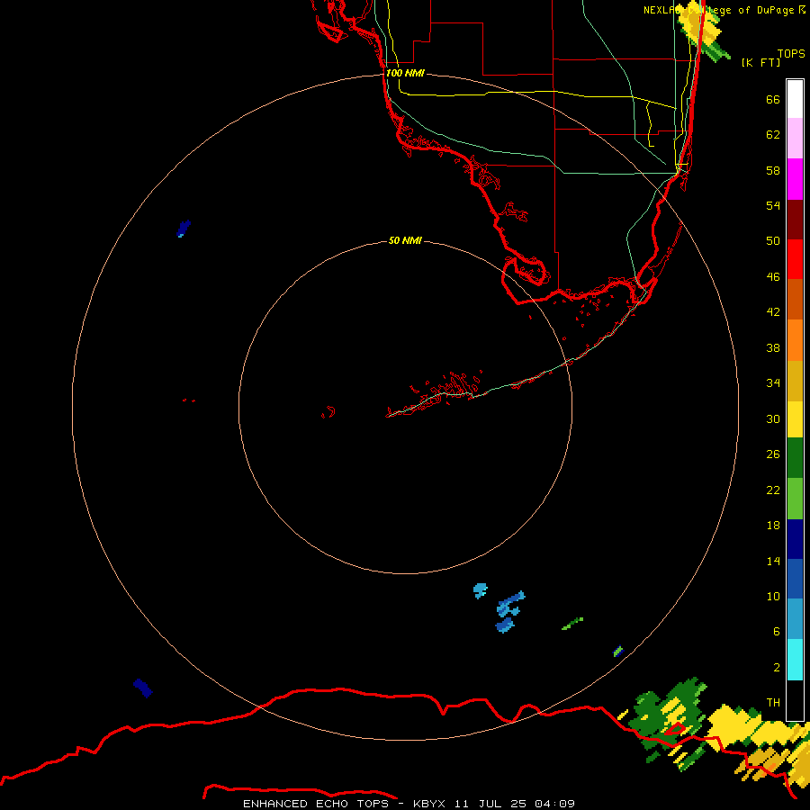Click the '11 JUL 25 04:09' timestamp
The height and width of the screenshot is (810, 810).
click(x=515, y=804)
